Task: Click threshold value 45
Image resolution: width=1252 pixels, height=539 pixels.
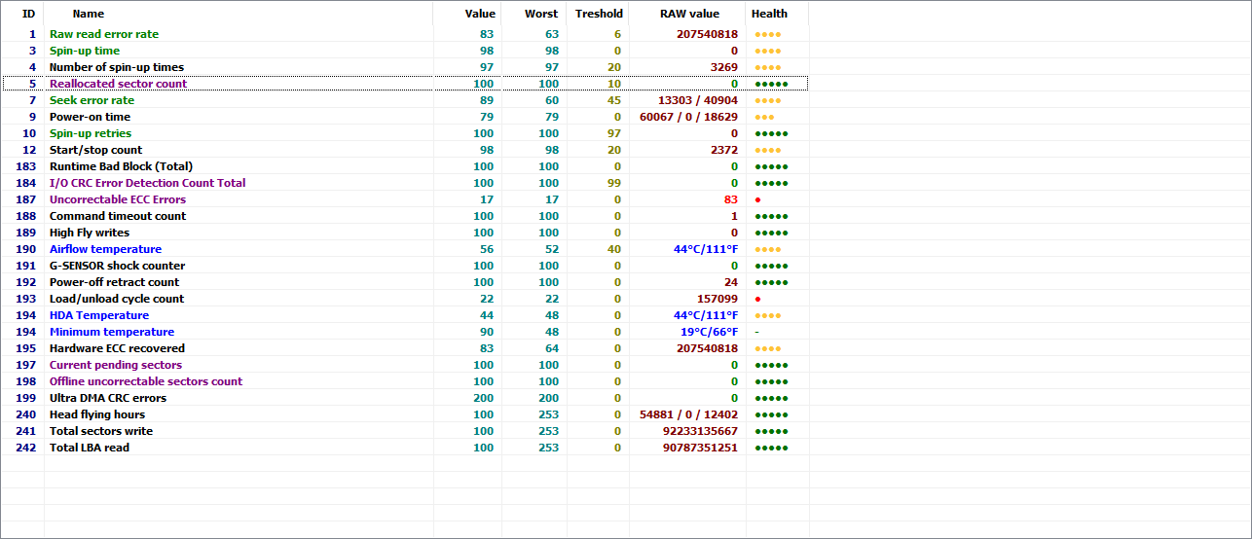Action: coord(613,100)
